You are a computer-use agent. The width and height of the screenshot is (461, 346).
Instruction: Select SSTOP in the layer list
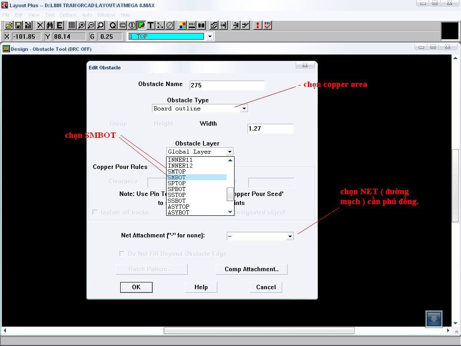click(x=196, y=195)
